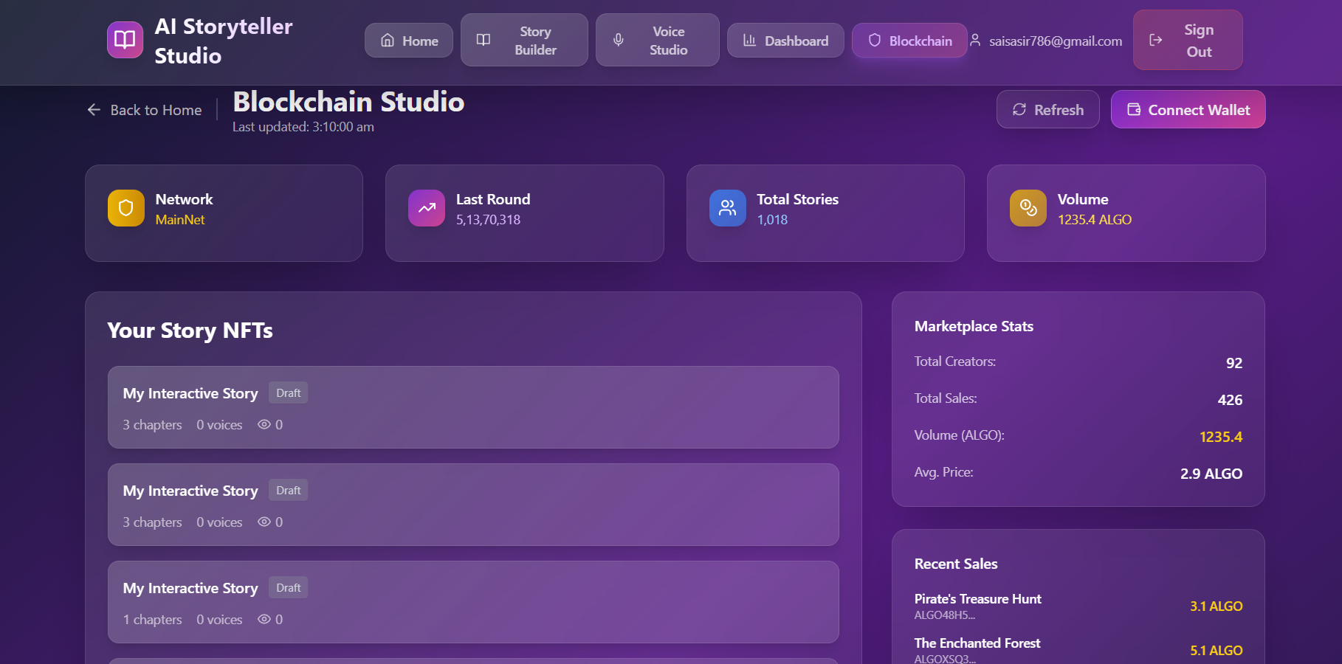Screen dimensions: 1342x664
Task: Click the Blockchain Studio page heading
Action: click(x=348, y=102)
